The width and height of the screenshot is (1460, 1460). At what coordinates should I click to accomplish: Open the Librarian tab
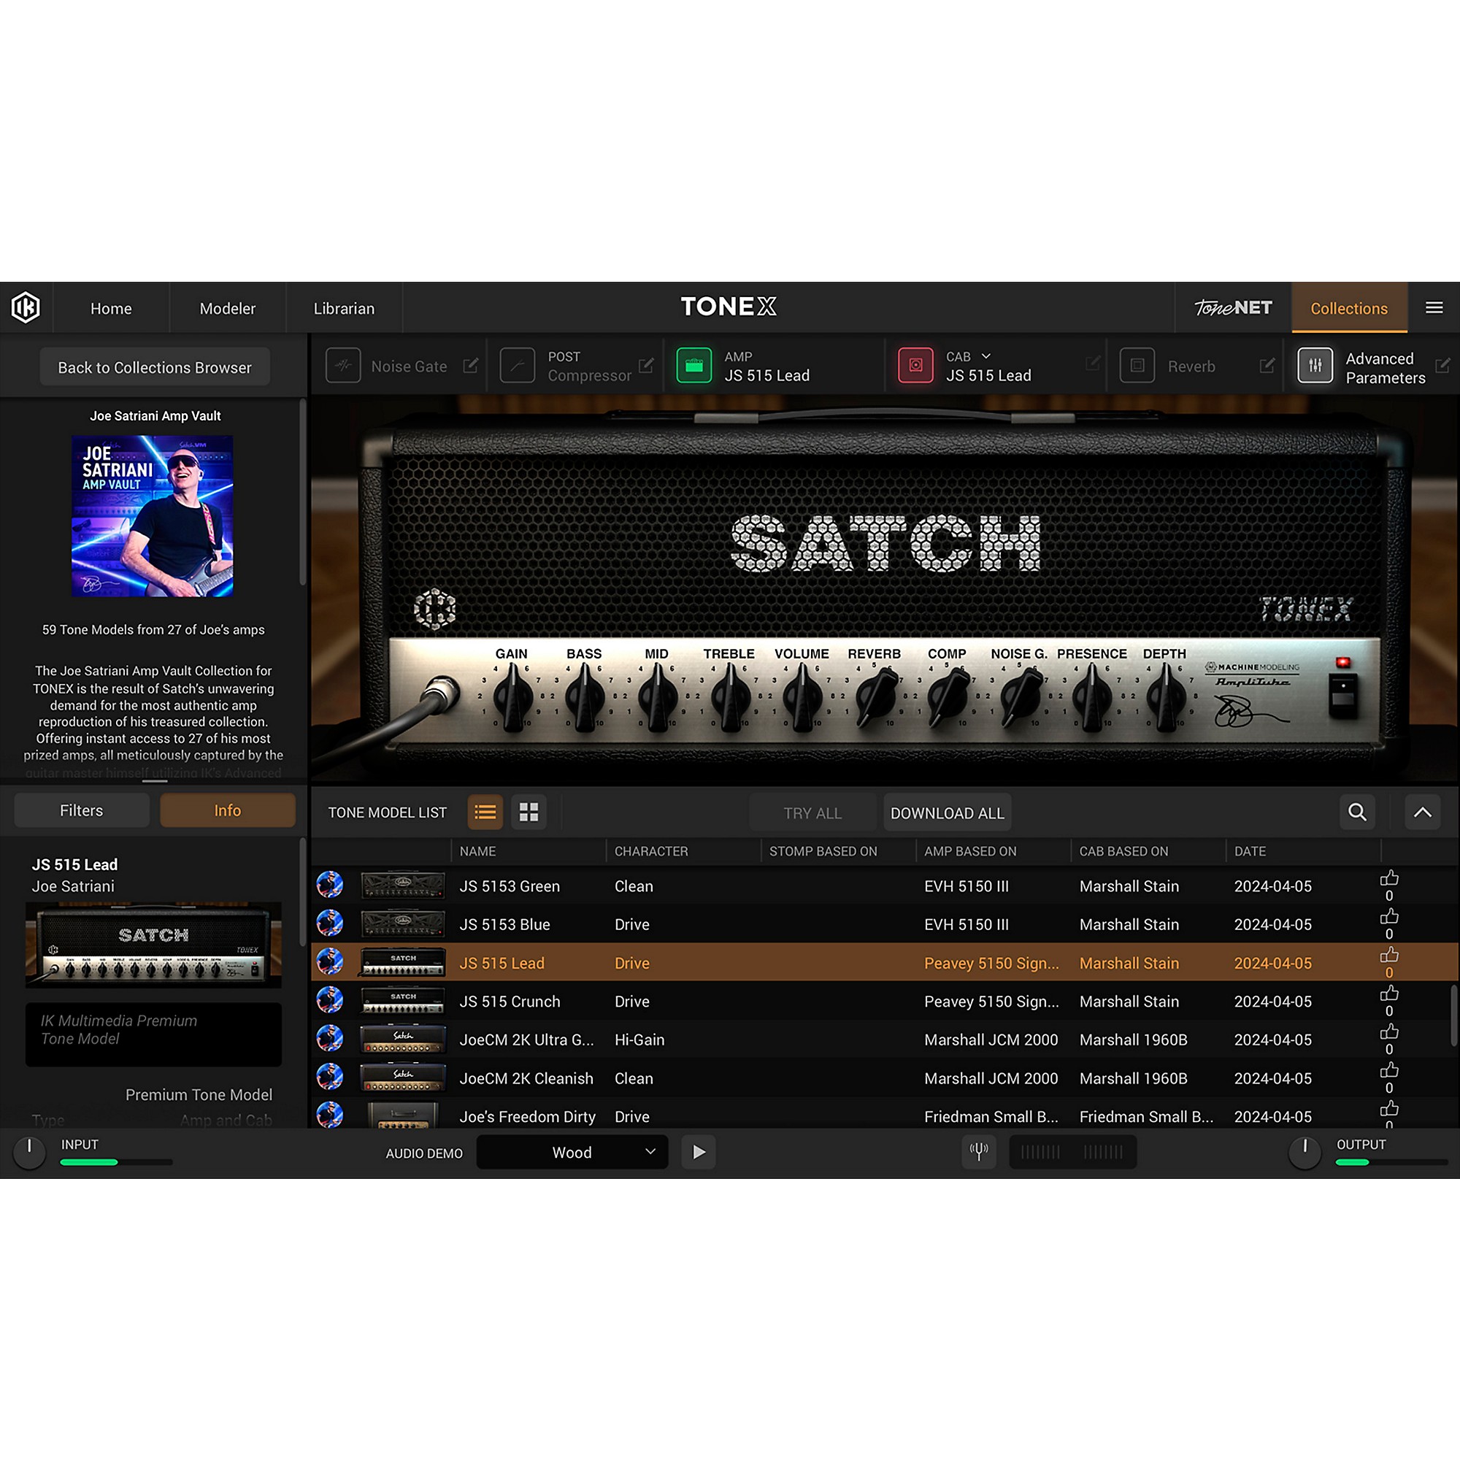344,308
